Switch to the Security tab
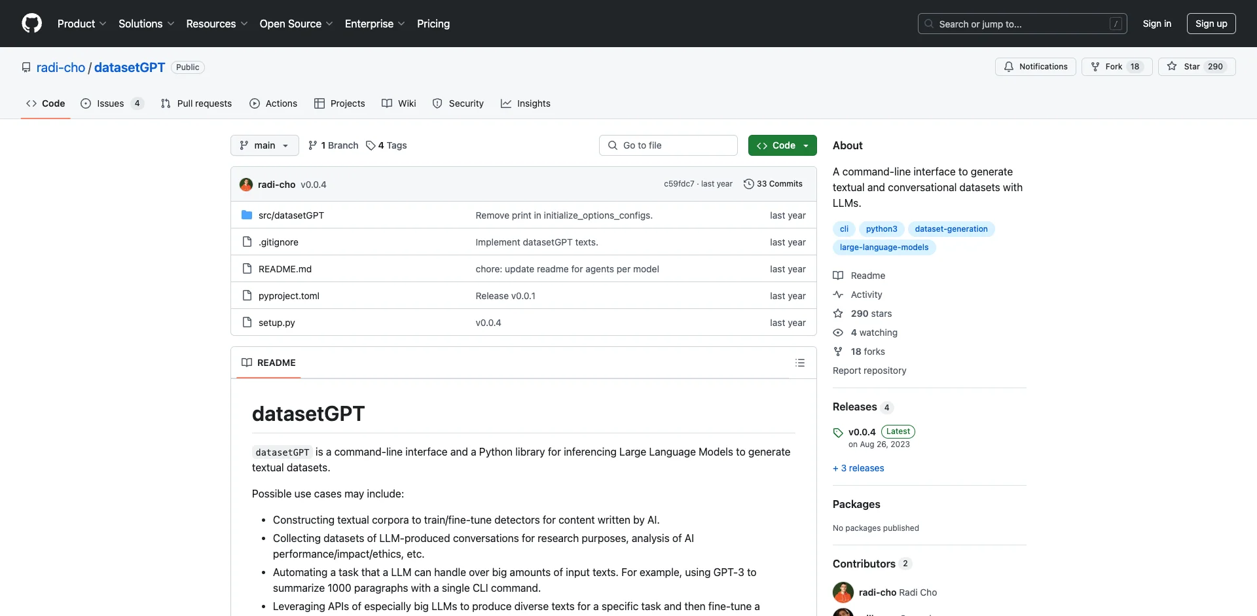This screenshot has height=616, width=1257. (x=458, y=103)
